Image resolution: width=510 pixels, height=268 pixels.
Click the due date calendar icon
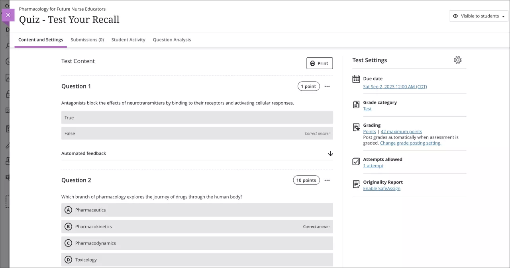[x=356, y=79]
